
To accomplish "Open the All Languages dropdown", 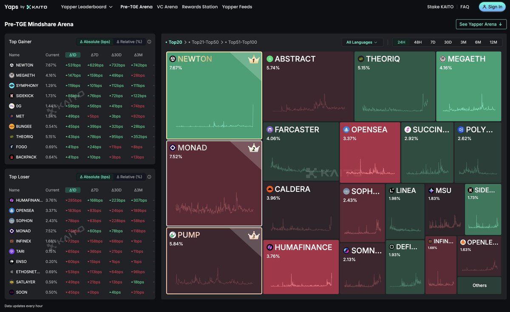I will (x=362, y=42).
